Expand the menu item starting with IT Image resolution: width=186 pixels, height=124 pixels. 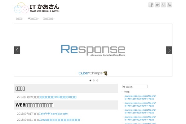click(33, 19)
